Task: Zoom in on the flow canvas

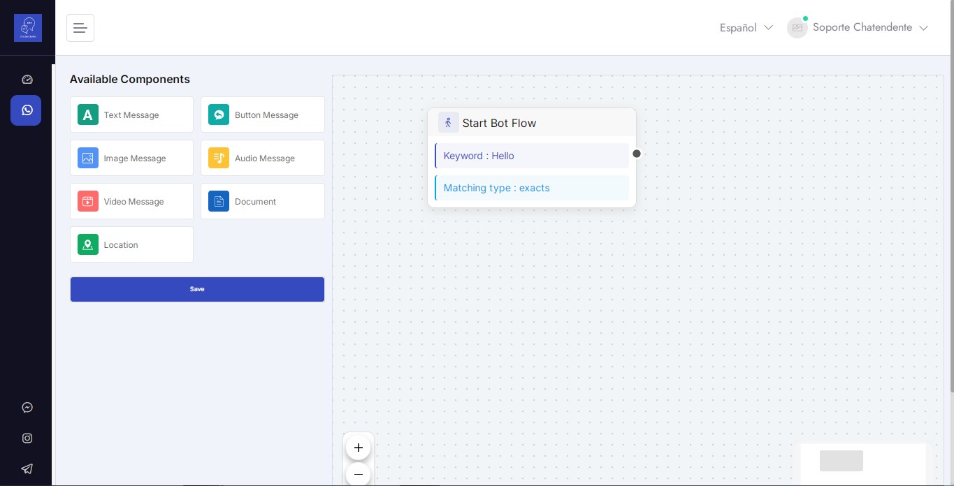Action: click(359, 448)
